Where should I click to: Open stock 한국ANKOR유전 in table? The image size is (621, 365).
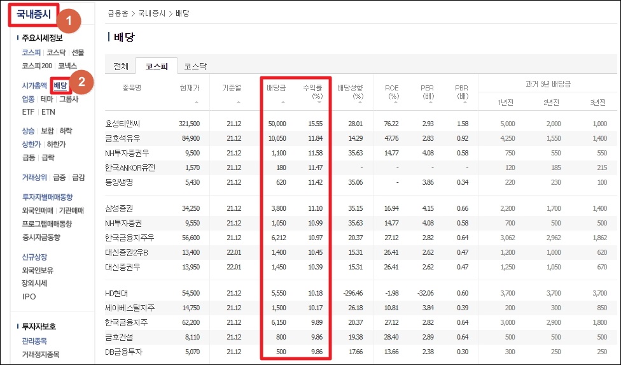click(130, 168)
